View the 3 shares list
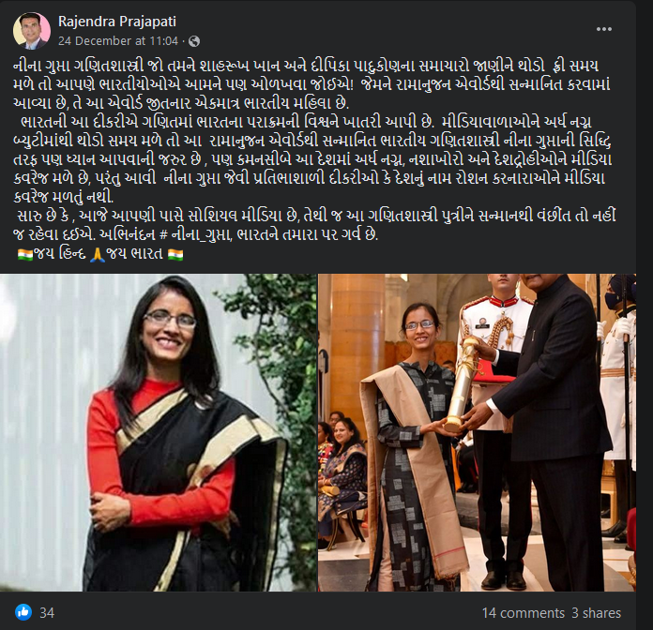 click(596, 613)
